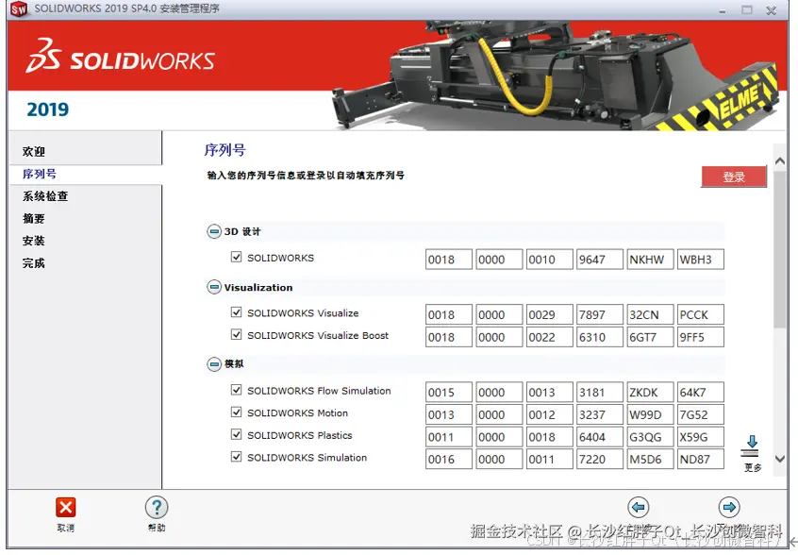Close the installation manager window
This screenshot has width=798, height=555.
point(772,10)
